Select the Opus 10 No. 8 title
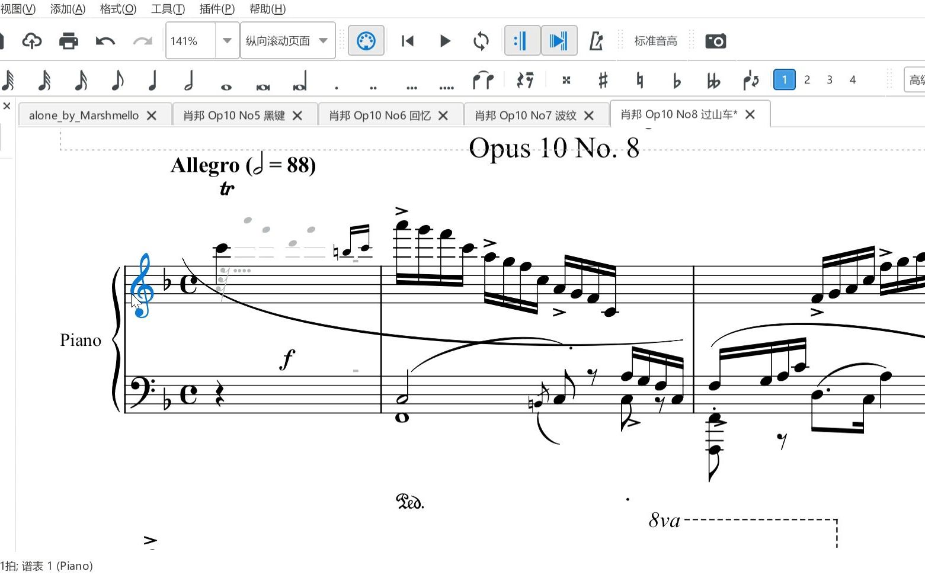The width and height of the screenshot is (925, 578). click(554, 148)
